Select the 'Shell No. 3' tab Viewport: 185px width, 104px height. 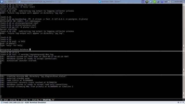[25, 100]
